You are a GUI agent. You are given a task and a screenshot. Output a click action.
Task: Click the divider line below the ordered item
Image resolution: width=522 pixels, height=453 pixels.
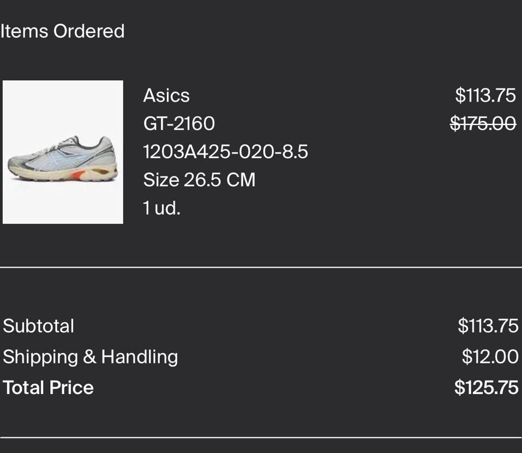pos(261,267)
